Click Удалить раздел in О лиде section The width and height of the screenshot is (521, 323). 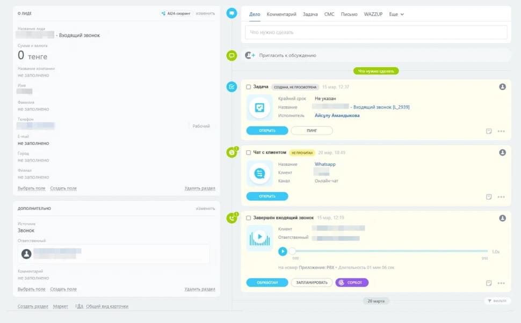point(200,188)
